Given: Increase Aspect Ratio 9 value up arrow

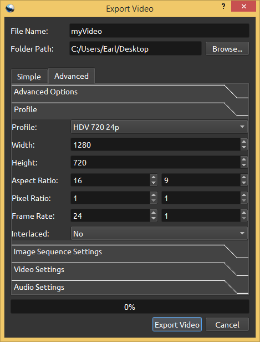Looking at the screenshot, I should (x=244, y=177).
